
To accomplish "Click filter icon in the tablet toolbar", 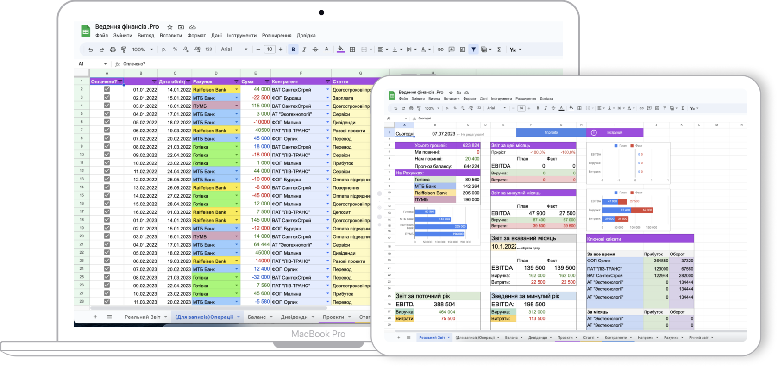I will (665, 108).
